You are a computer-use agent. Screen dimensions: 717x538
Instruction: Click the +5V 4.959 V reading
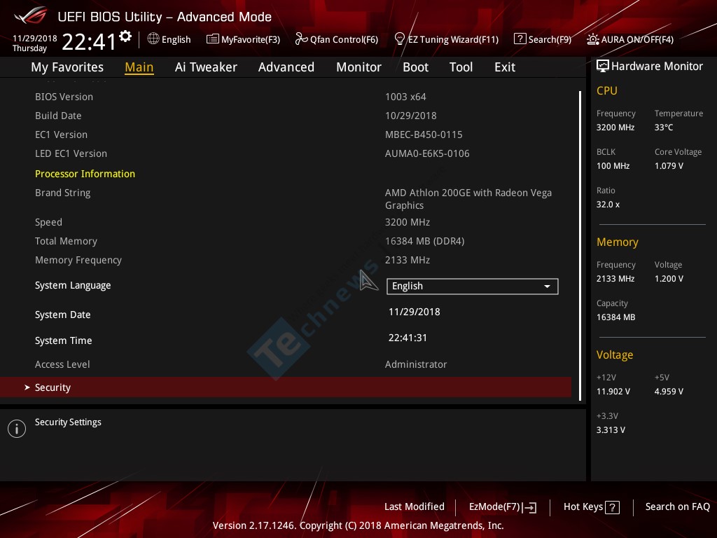pyautogui.click(x=669, y=392)
